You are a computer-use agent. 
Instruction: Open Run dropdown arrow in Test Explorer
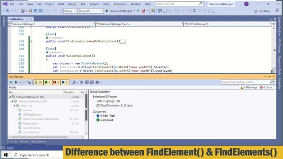(x=20, y=83)
